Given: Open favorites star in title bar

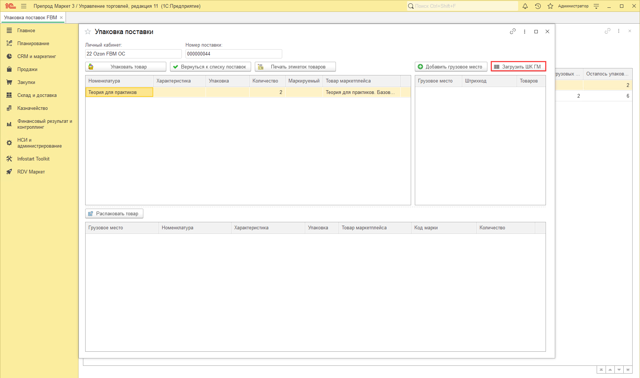Looking at the screenshot, I should [550, 6].
